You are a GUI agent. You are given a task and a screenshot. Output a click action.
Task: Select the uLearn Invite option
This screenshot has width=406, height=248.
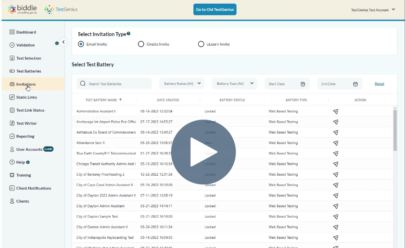201,44
